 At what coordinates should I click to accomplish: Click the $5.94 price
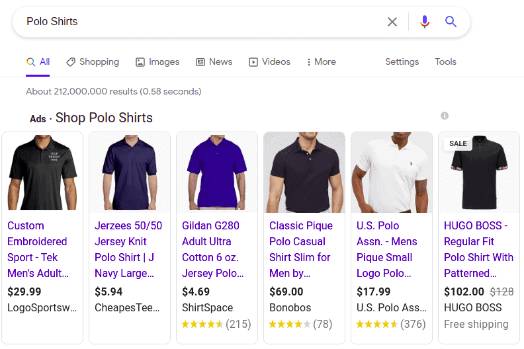click(109, 291)
